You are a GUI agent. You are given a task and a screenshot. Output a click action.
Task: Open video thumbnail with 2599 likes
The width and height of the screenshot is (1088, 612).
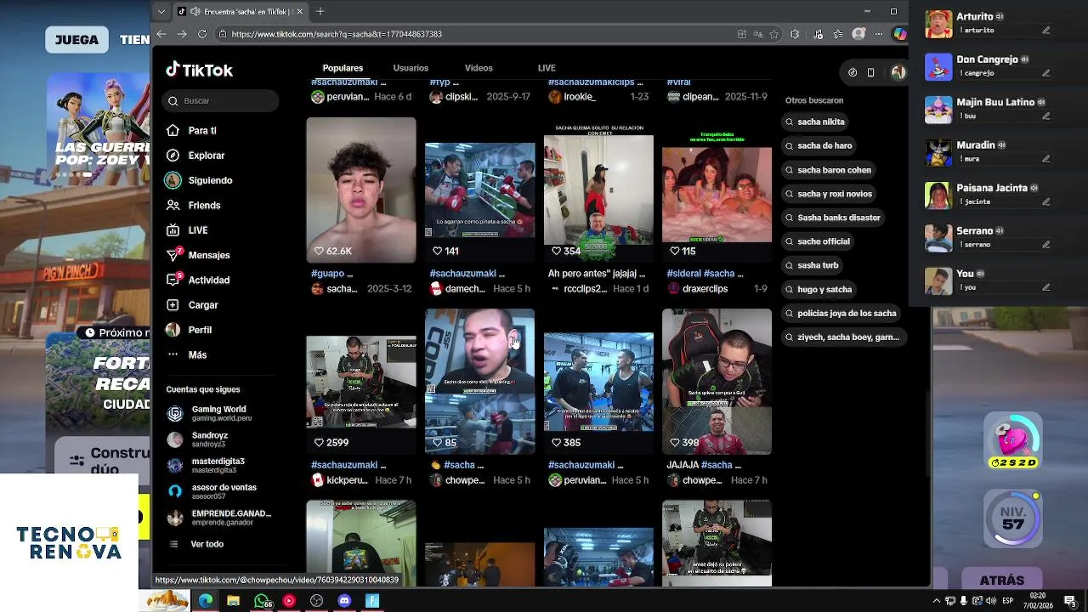click(x=361, y=381)
